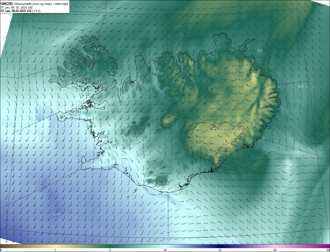Pick the 6.9 value label on the map
Screen dimensions: 330x252
tap(301, 86)
